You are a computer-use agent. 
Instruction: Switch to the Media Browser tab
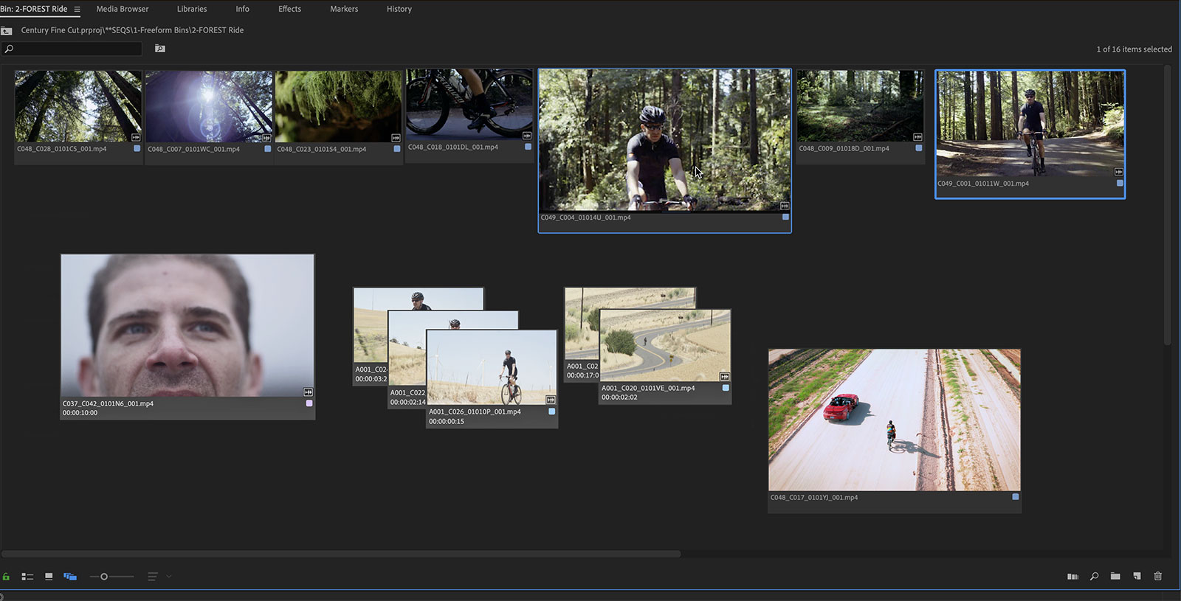click(123, 9)
